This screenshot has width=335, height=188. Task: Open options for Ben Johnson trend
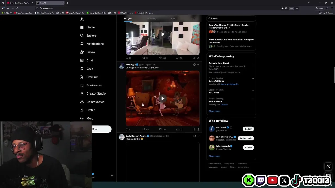pyautogui.click(x=253, y=99)
